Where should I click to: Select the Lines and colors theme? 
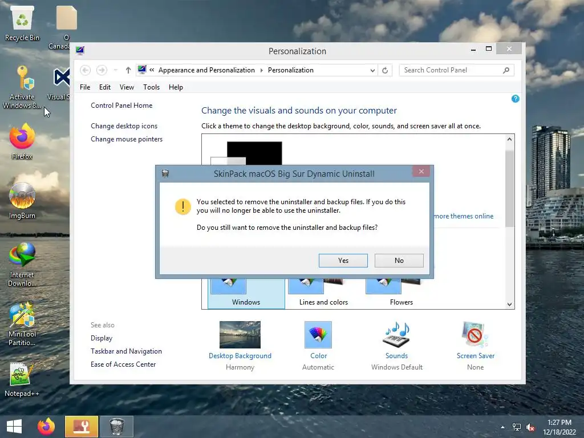[324, 294]
